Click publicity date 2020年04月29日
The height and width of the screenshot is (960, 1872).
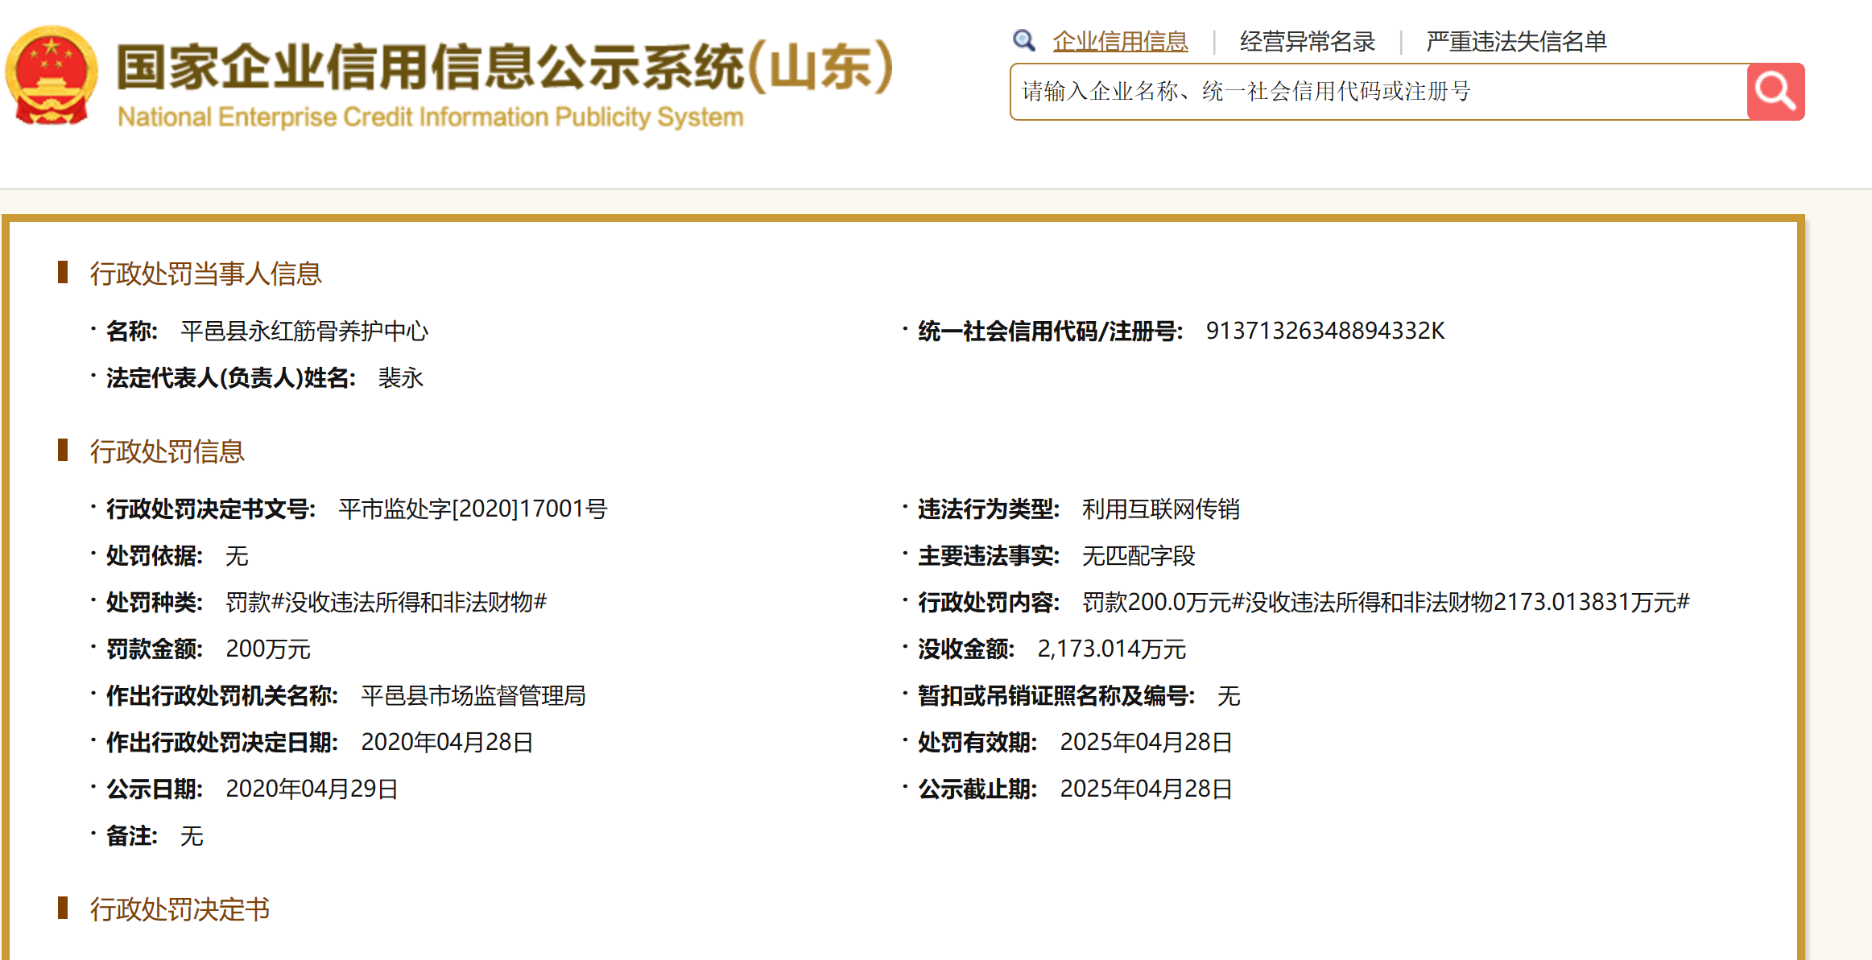click(312, 789)
